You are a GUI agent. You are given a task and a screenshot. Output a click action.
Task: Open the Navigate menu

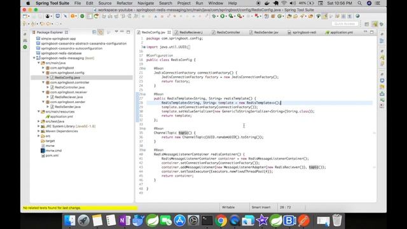click(x=146, y=3)
